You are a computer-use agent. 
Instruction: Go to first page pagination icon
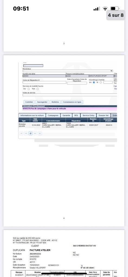[x=21, y=134]
